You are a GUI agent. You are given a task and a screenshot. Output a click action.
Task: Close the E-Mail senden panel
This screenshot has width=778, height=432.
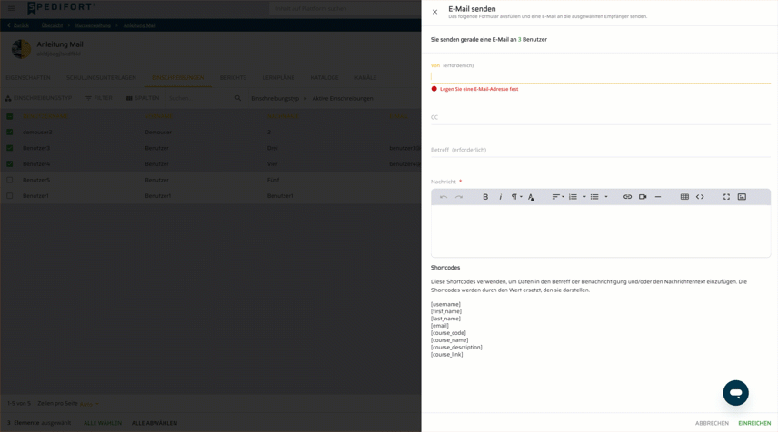pyautogui.click(x=434, y=12)
